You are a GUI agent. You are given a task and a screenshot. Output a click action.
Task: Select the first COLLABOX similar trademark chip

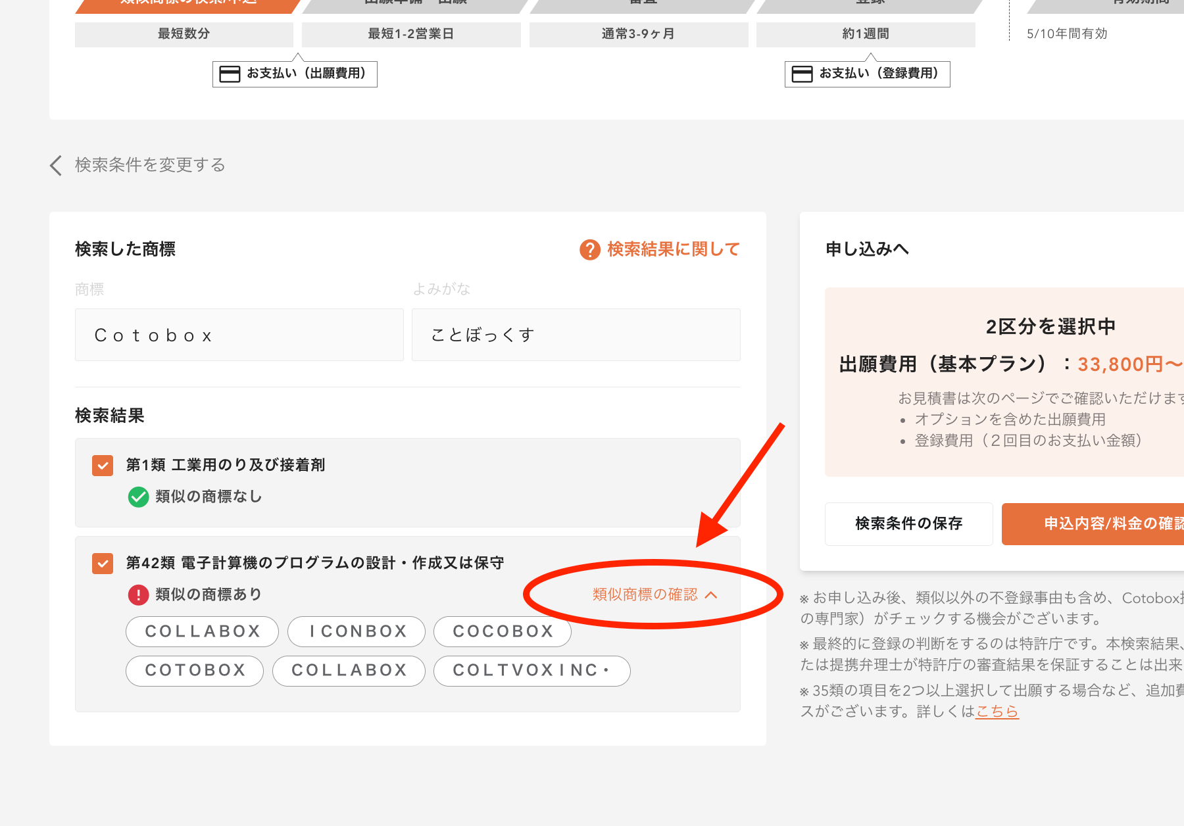203,631
